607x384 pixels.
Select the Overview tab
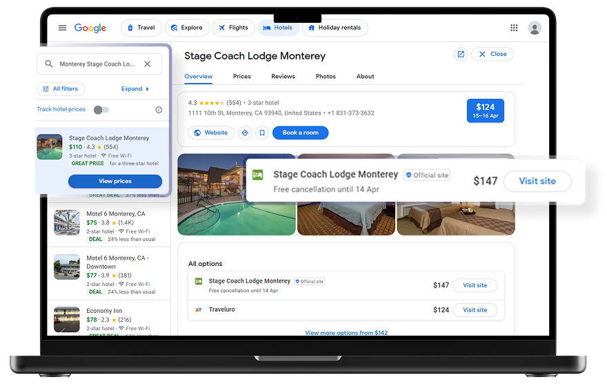(x=198, y=77)
